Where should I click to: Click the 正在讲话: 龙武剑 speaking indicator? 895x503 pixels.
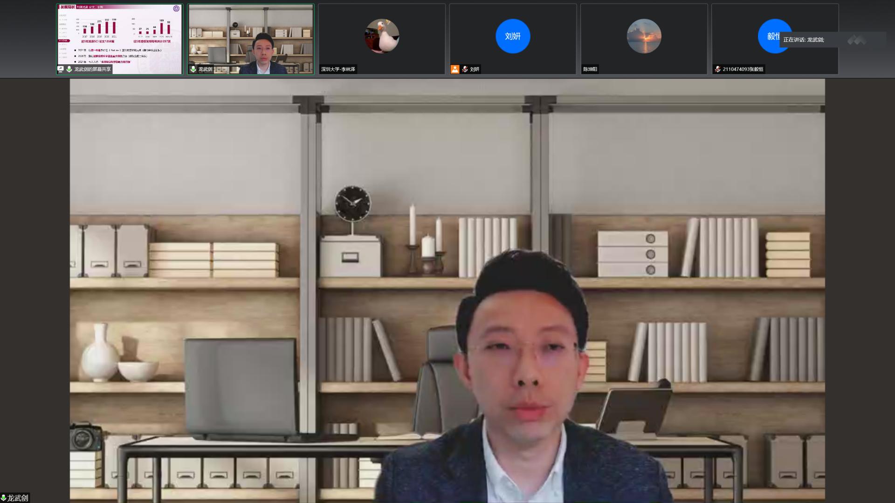pyautogui.click(x=804, y=40)
